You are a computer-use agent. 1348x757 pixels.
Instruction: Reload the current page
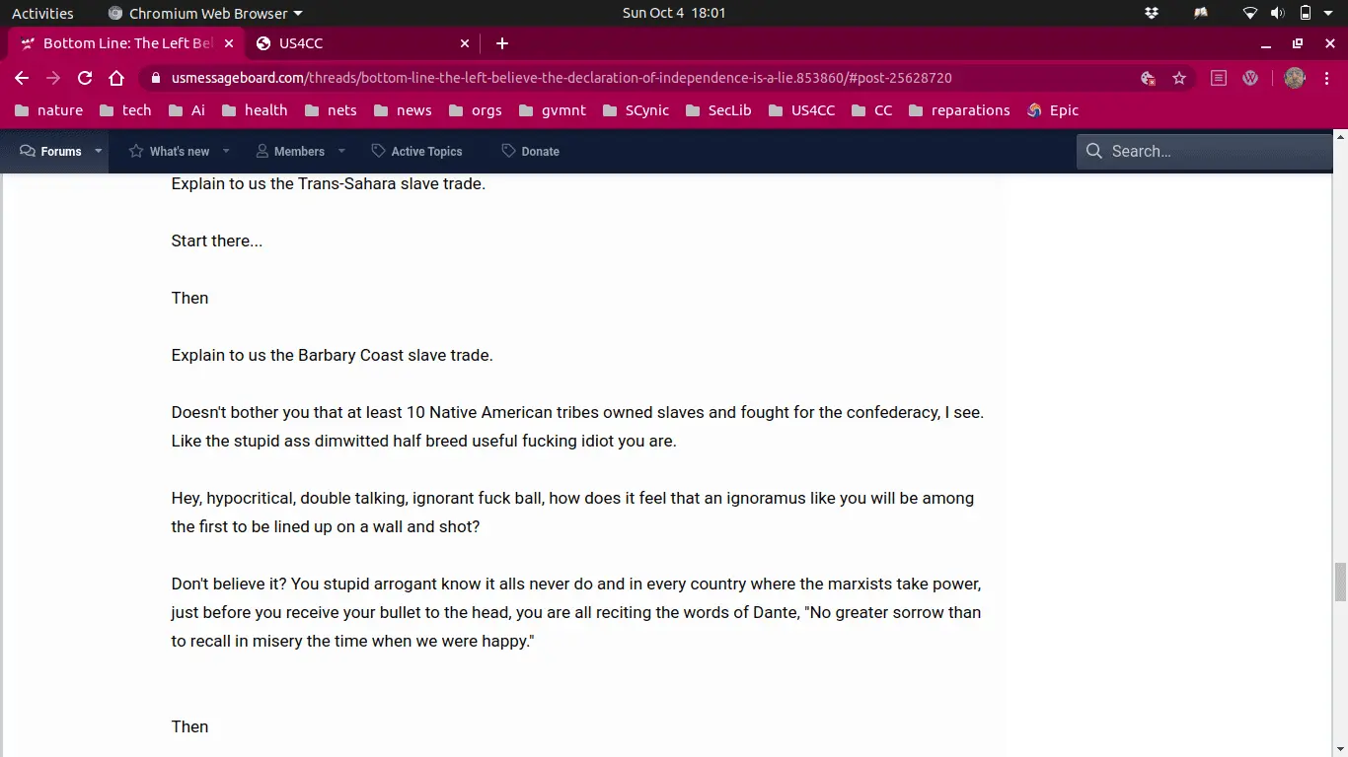click(85, 78)
